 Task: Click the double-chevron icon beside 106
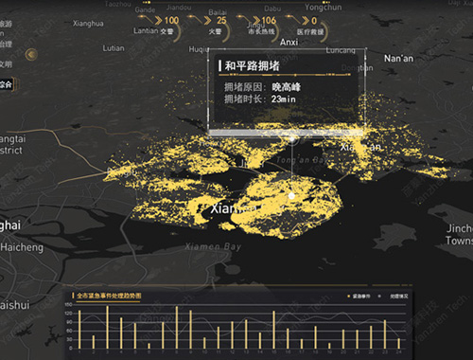[257, 21]
